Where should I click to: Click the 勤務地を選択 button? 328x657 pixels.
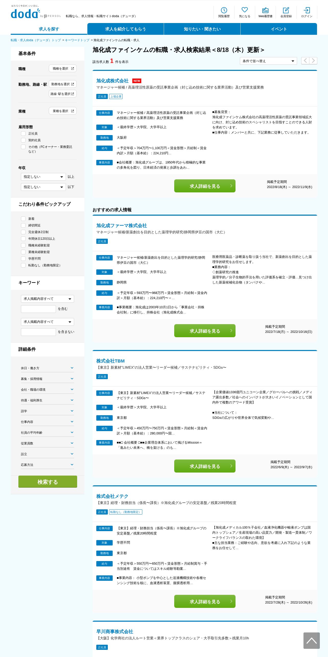click(x=63, y=84)
